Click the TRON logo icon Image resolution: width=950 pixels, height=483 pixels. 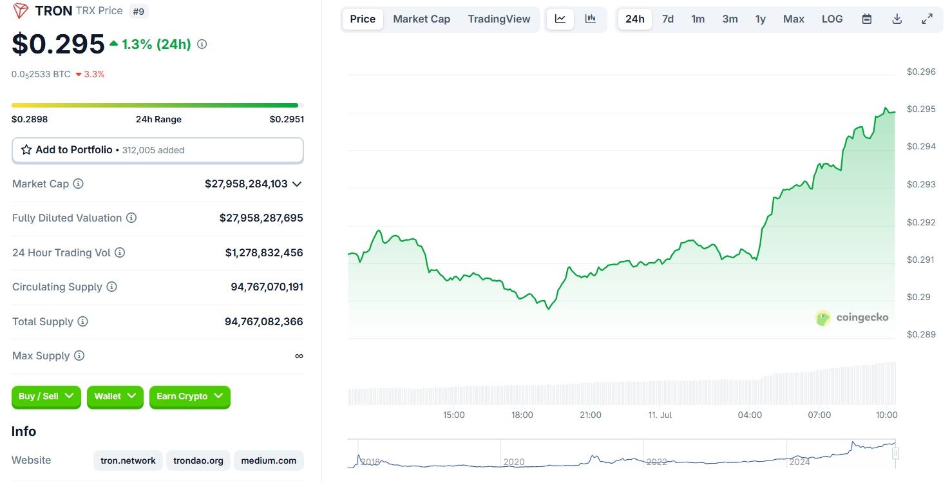(21, 10)
